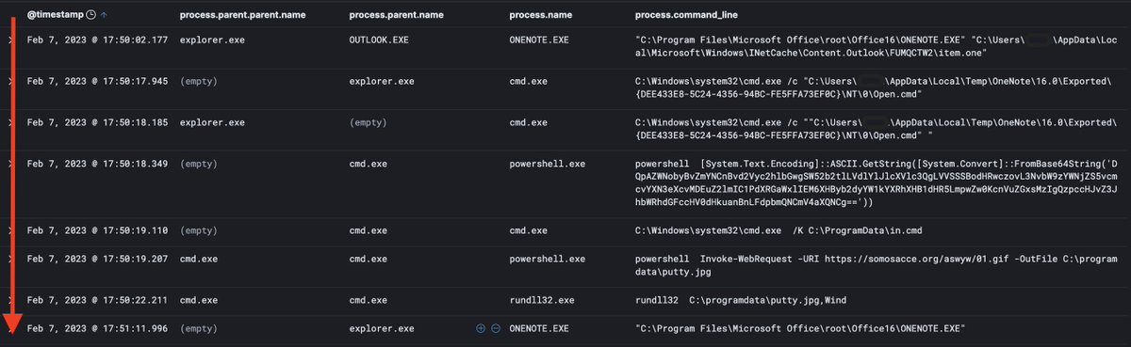Click cmd.exe process name in 17:50:19.110 row
This screenshot has height=347, width=1131.
(528, 230)
